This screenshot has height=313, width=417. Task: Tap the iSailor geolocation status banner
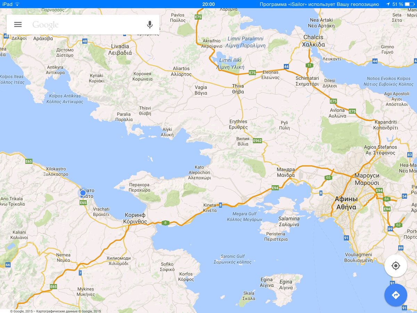(x=319, y=4)
